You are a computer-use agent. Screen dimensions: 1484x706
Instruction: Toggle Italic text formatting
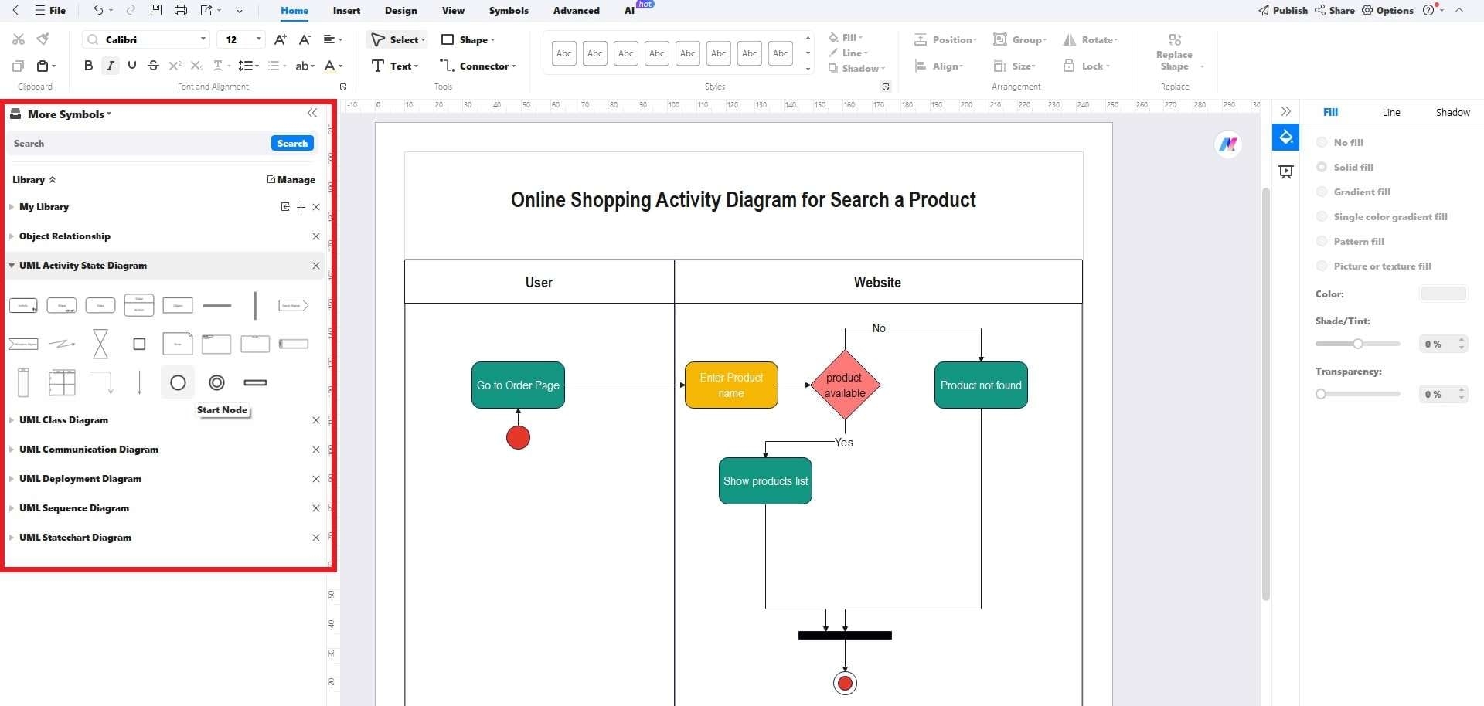110,66
